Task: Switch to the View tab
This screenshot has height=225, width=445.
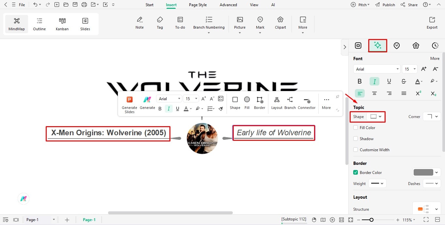Action: (x=254, y=5)
